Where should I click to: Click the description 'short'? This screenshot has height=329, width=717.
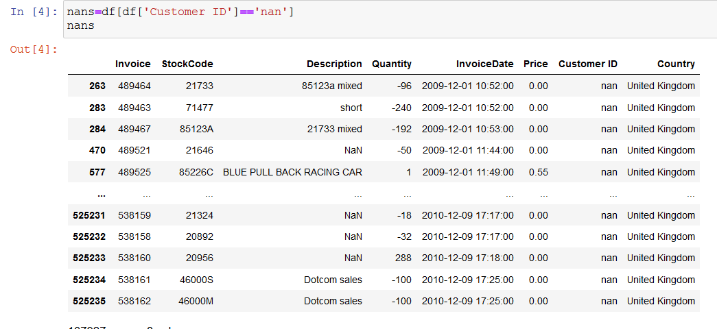[x=351, y=108]
